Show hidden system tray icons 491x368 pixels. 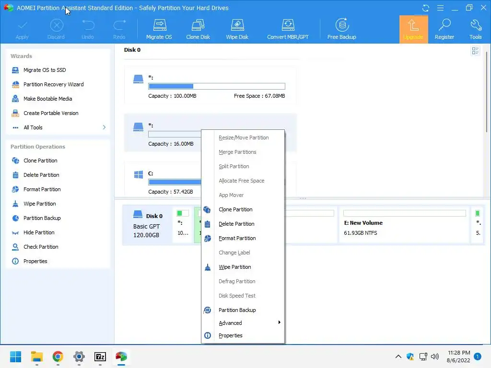point(398,356)
